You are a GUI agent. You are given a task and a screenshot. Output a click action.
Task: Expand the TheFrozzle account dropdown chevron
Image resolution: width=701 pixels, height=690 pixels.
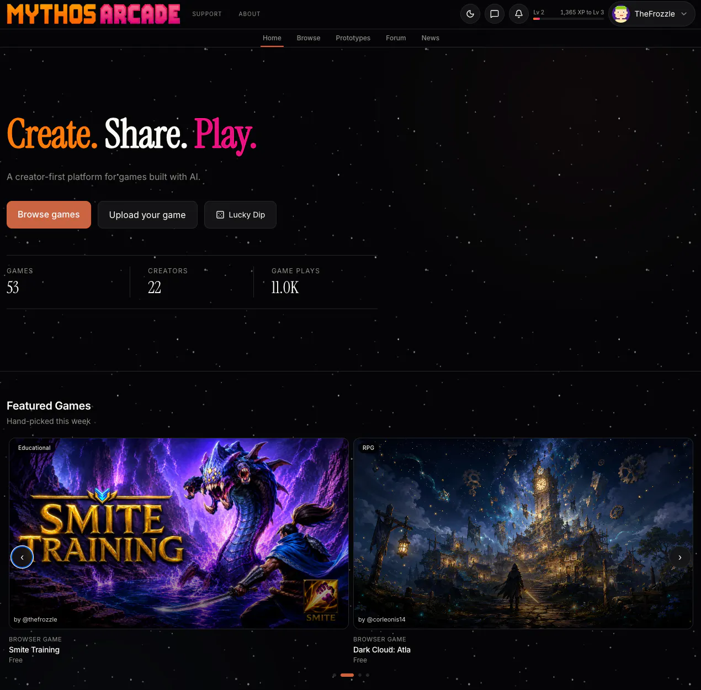tap(684, 14)
